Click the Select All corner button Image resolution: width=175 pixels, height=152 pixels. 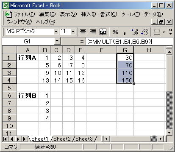coord(9,50)
